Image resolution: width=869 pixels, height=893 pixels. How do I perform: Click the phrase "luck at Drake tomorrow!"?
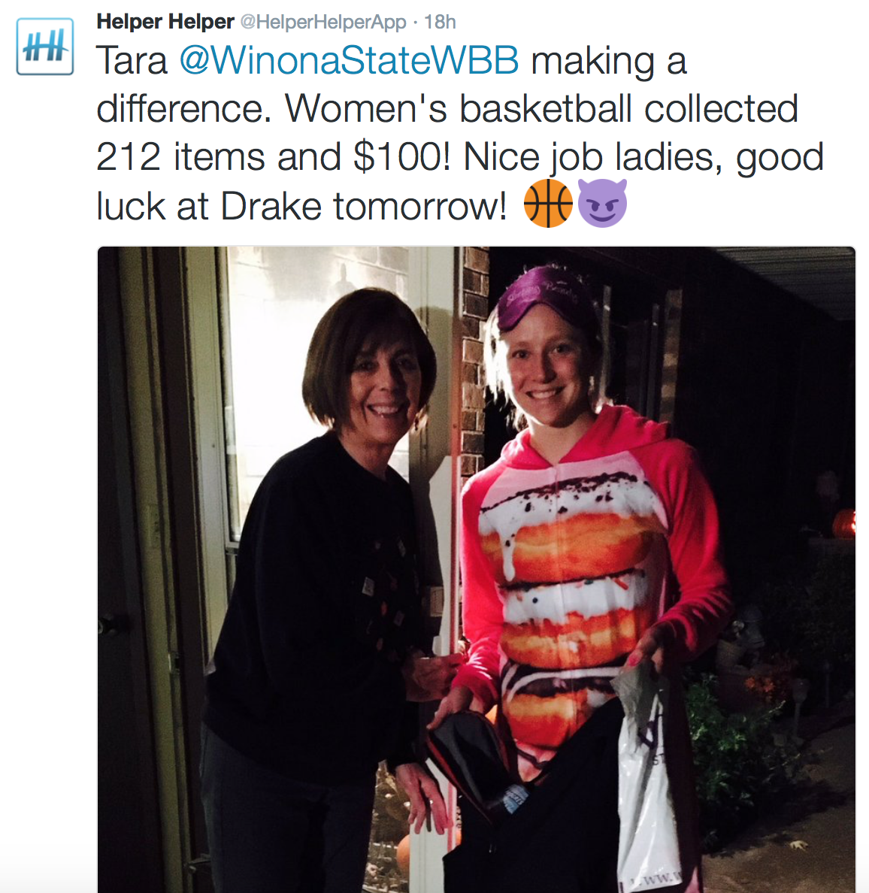point(301,206)
